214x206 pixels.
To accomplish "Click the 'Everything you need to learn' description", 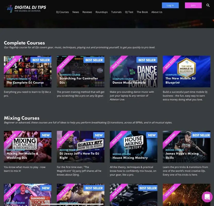I will [27, 94].
